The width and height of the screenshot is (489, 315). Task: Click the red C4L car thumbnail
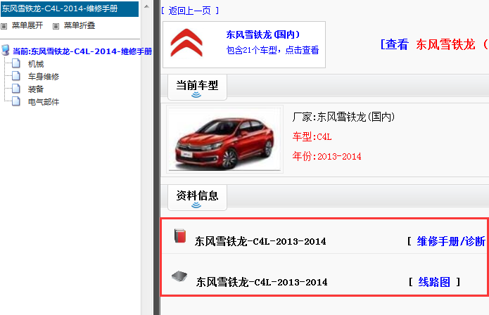pos(224,139)
